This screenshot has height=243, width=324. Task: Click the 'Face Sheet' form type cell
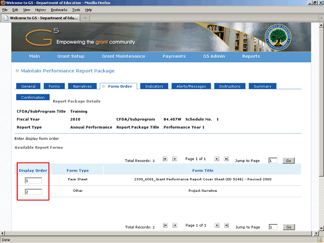pos(77,179)
